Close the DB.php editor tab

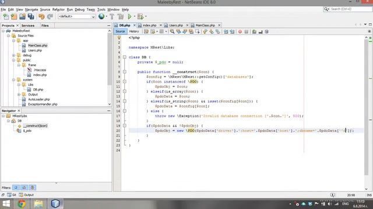pyautogui.click(x=135, y=25)
